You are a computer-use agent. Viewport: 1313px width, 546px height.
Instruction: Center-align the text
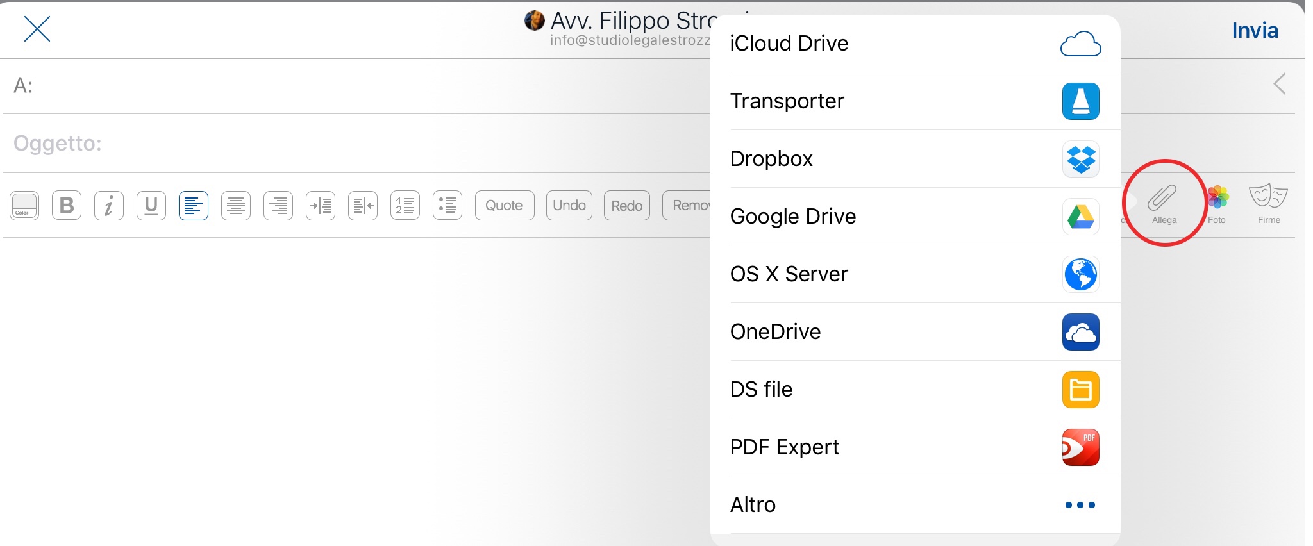point(236,206)
